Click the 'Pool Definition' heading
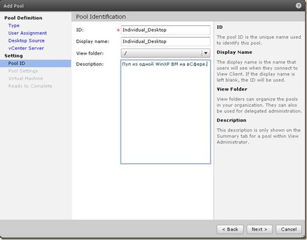 [23, 18]
